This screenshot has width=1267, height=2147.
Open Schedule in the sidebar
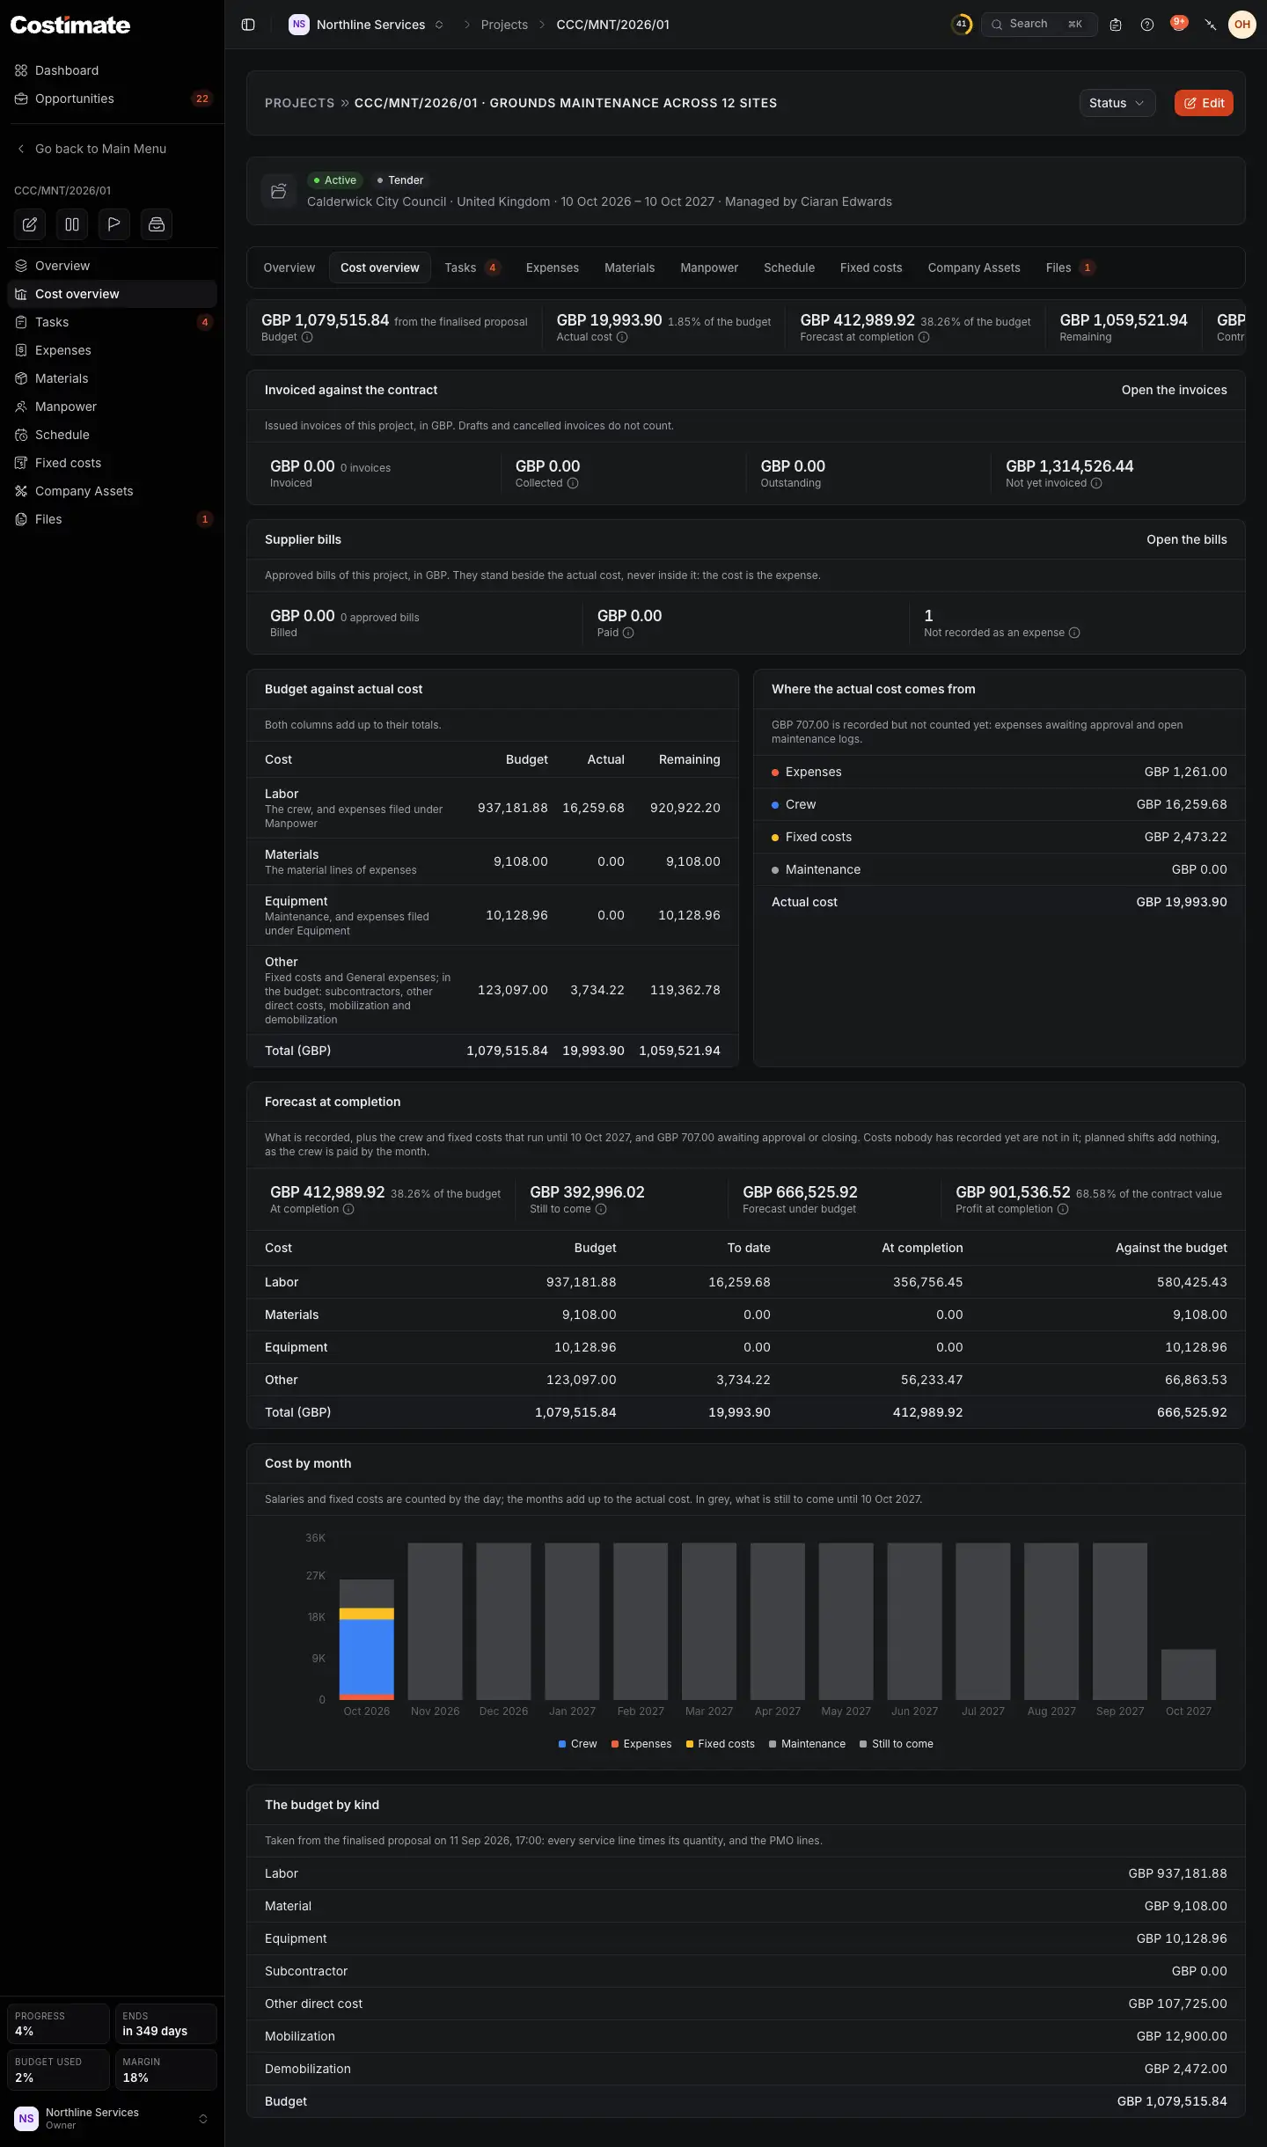pos(112,435)
